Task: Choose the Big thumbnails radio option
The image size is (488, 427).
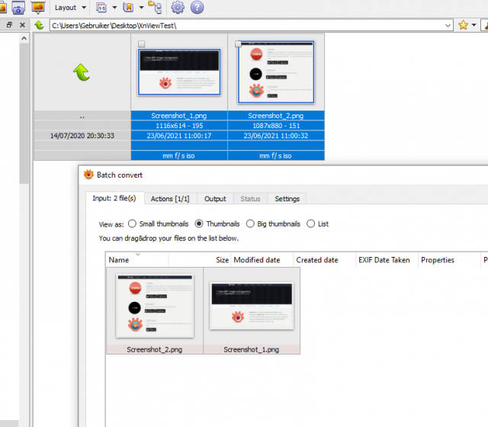Action: tap(250, 223)
